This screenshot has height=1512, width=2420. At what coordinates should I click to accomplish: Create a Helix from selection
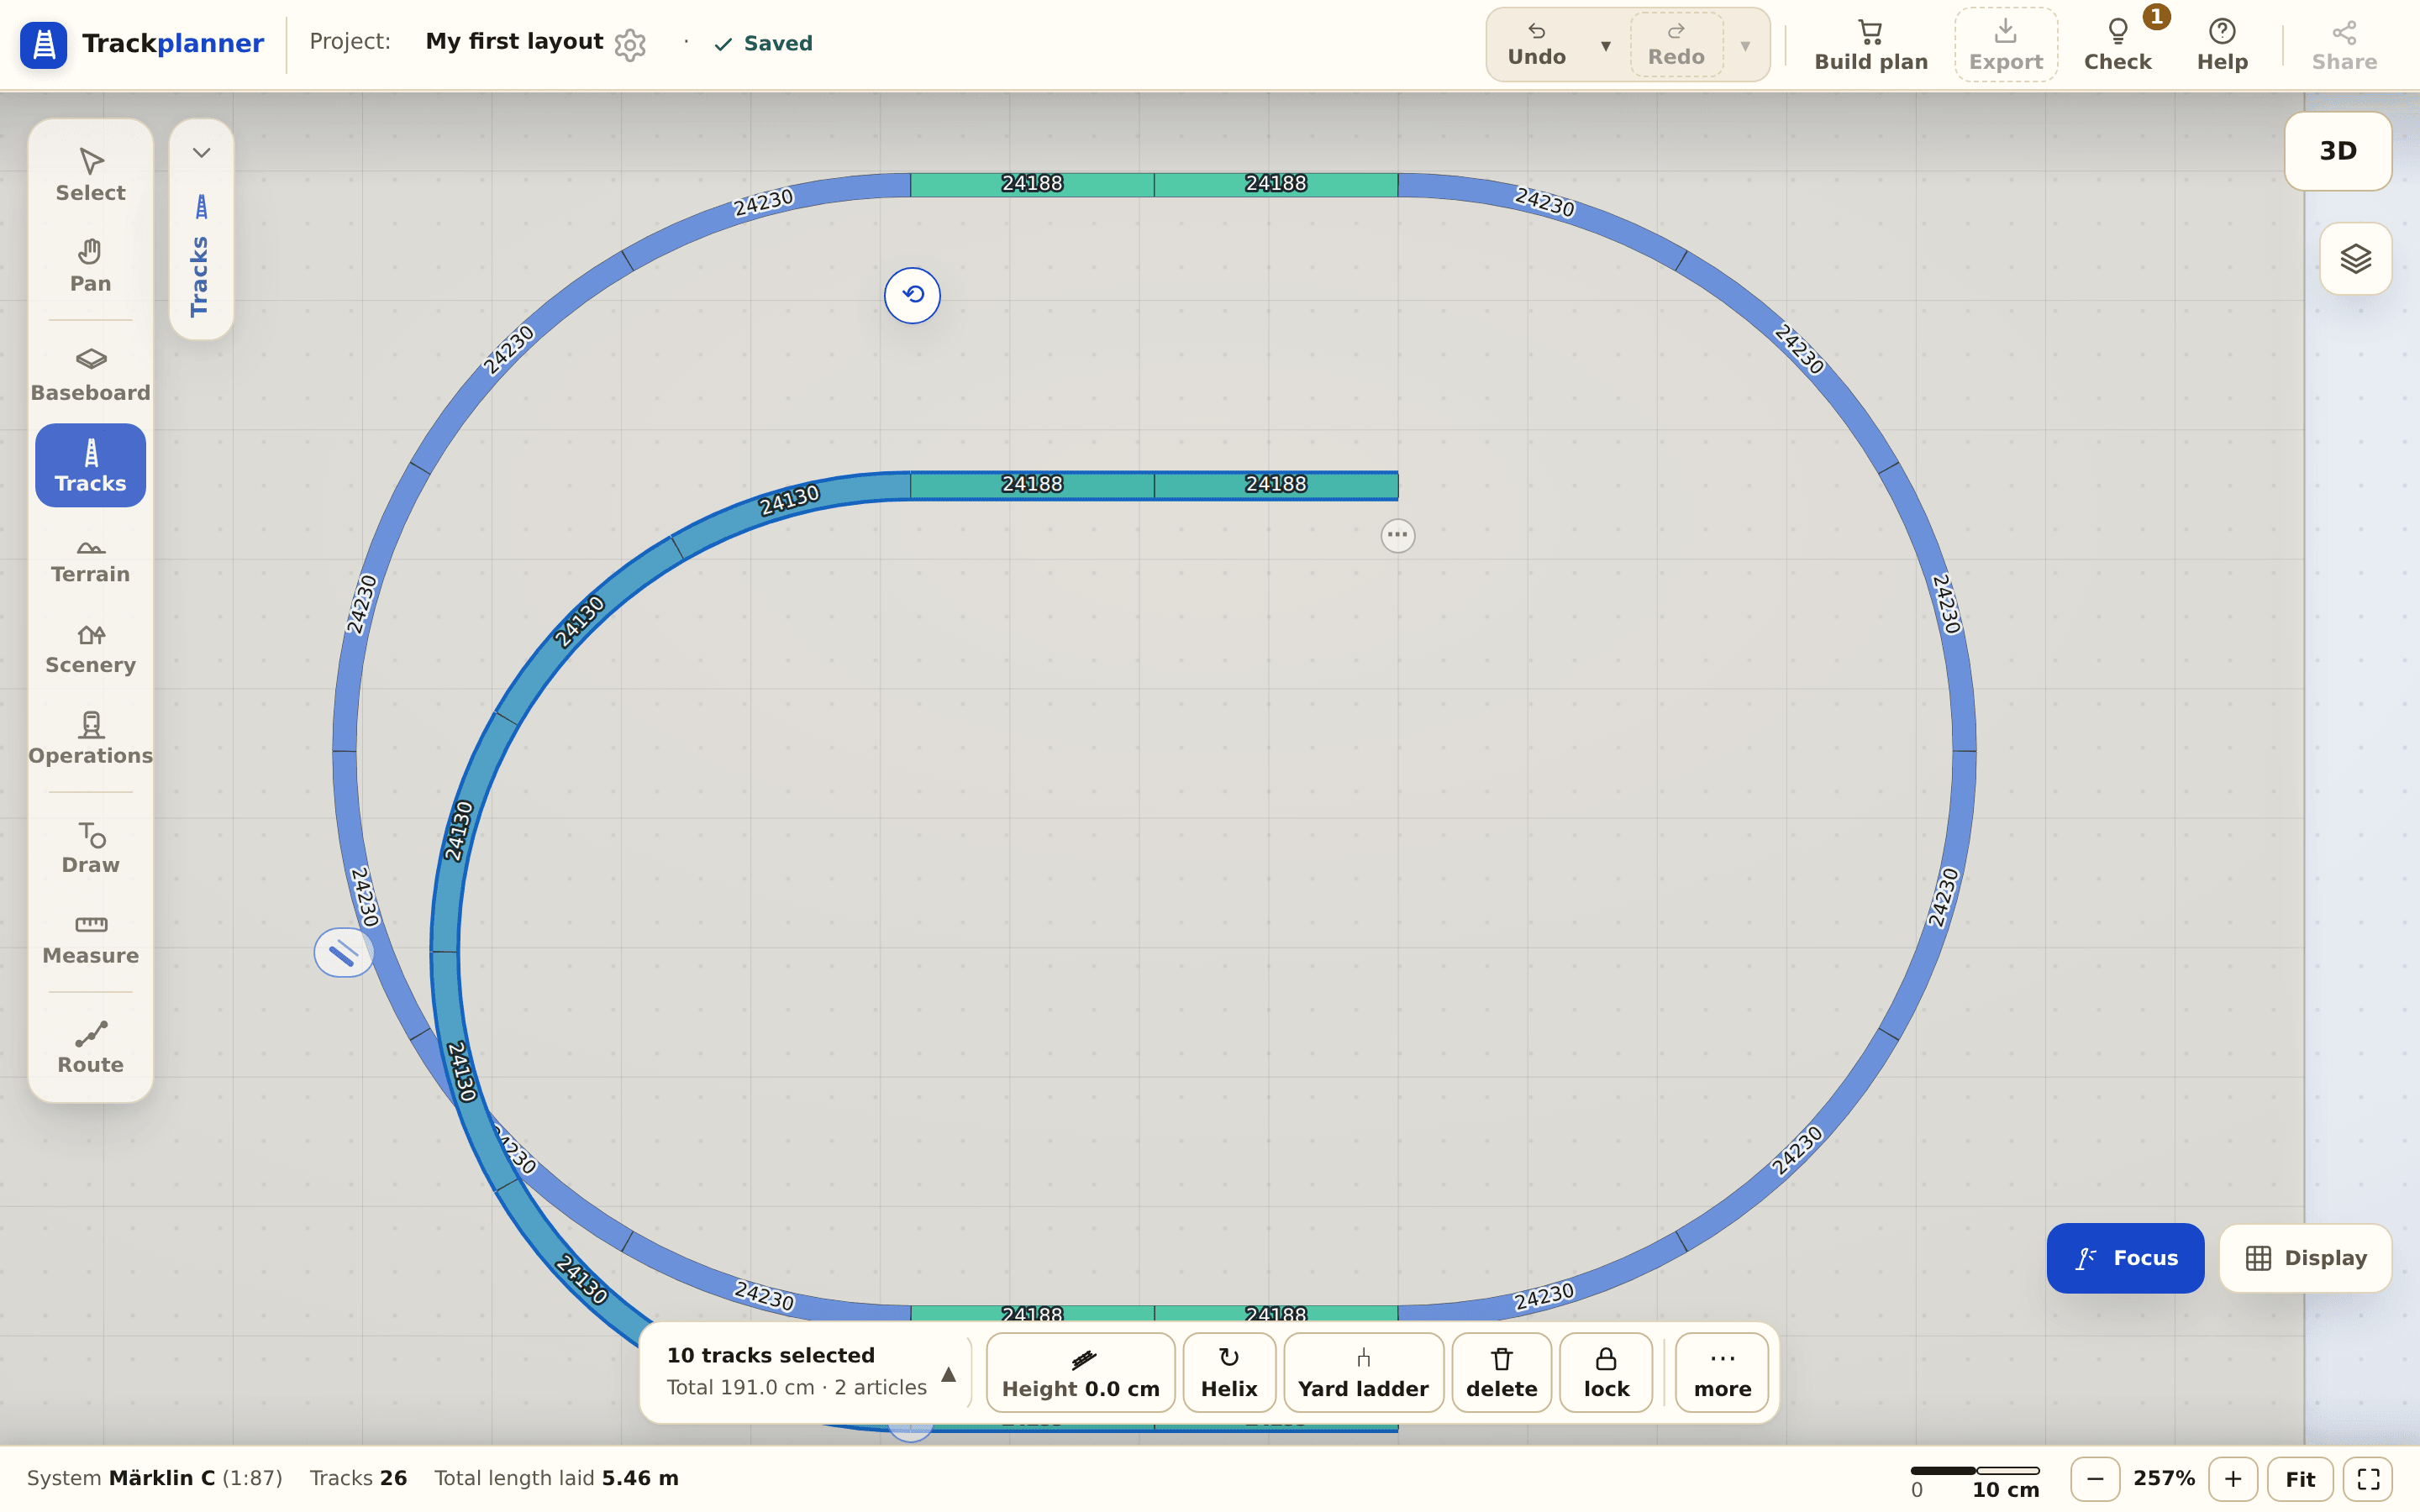point(1229,1372)
